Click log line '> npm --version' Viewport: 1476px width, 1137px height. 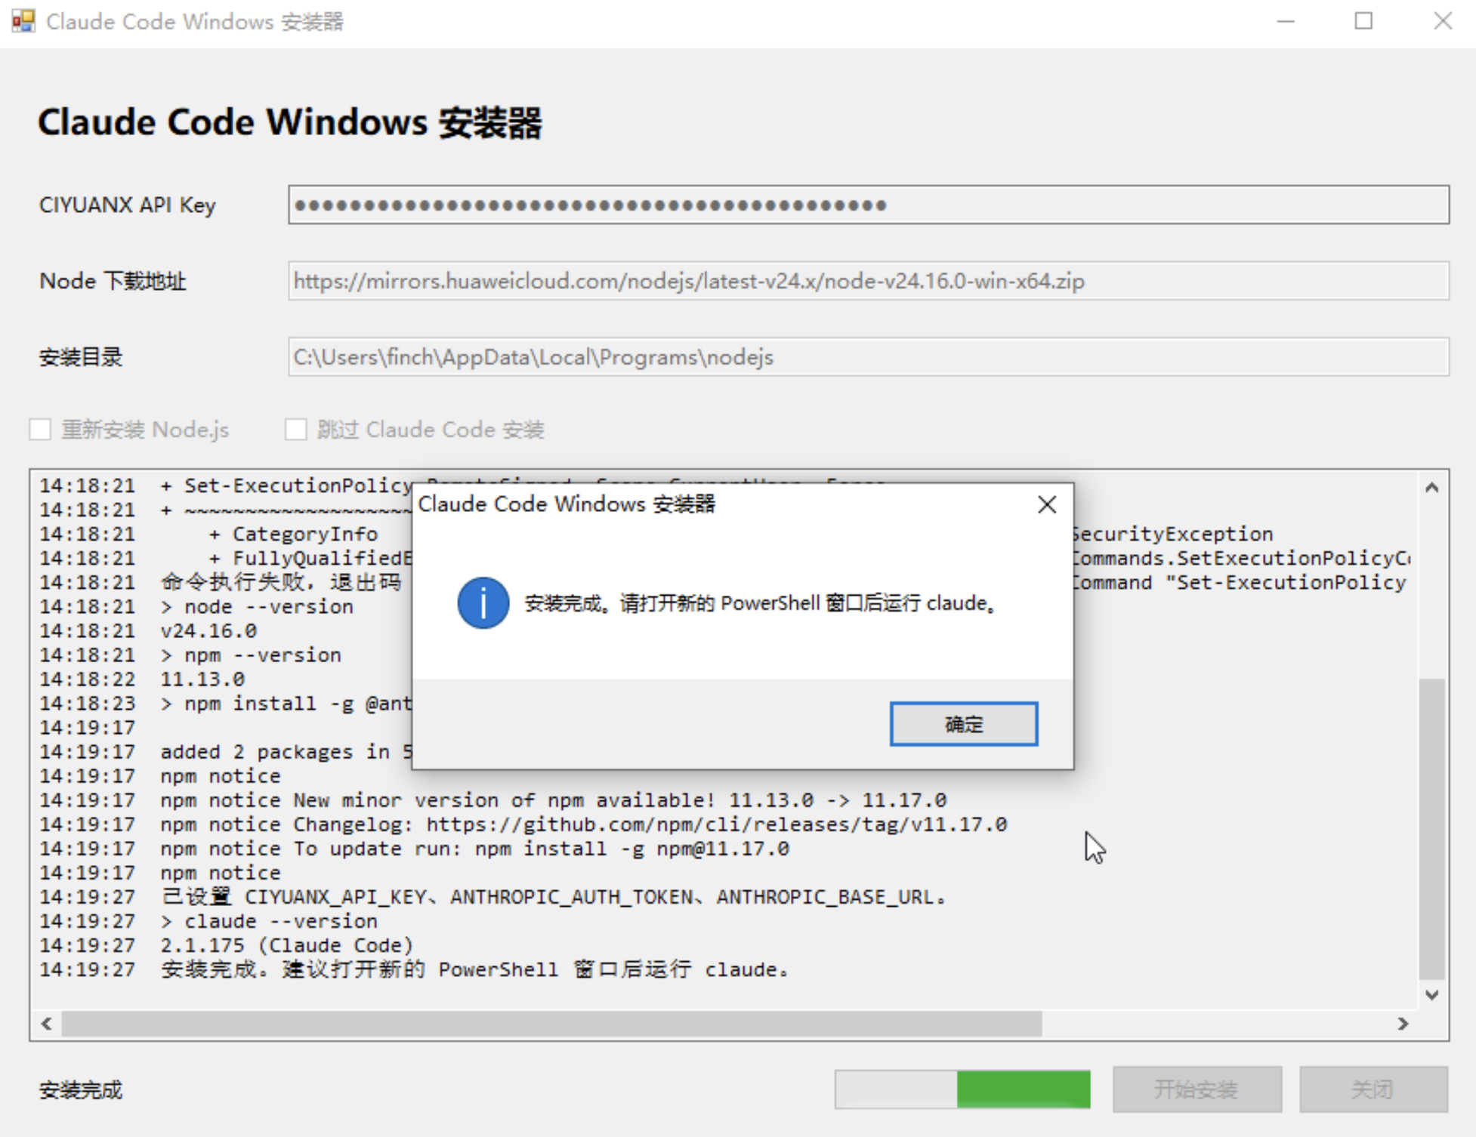pos(251,655)
